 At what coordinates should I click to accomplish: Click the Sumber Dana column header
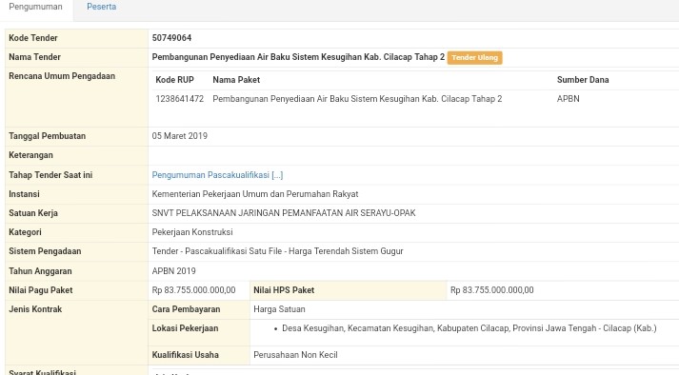pos(583,80)
